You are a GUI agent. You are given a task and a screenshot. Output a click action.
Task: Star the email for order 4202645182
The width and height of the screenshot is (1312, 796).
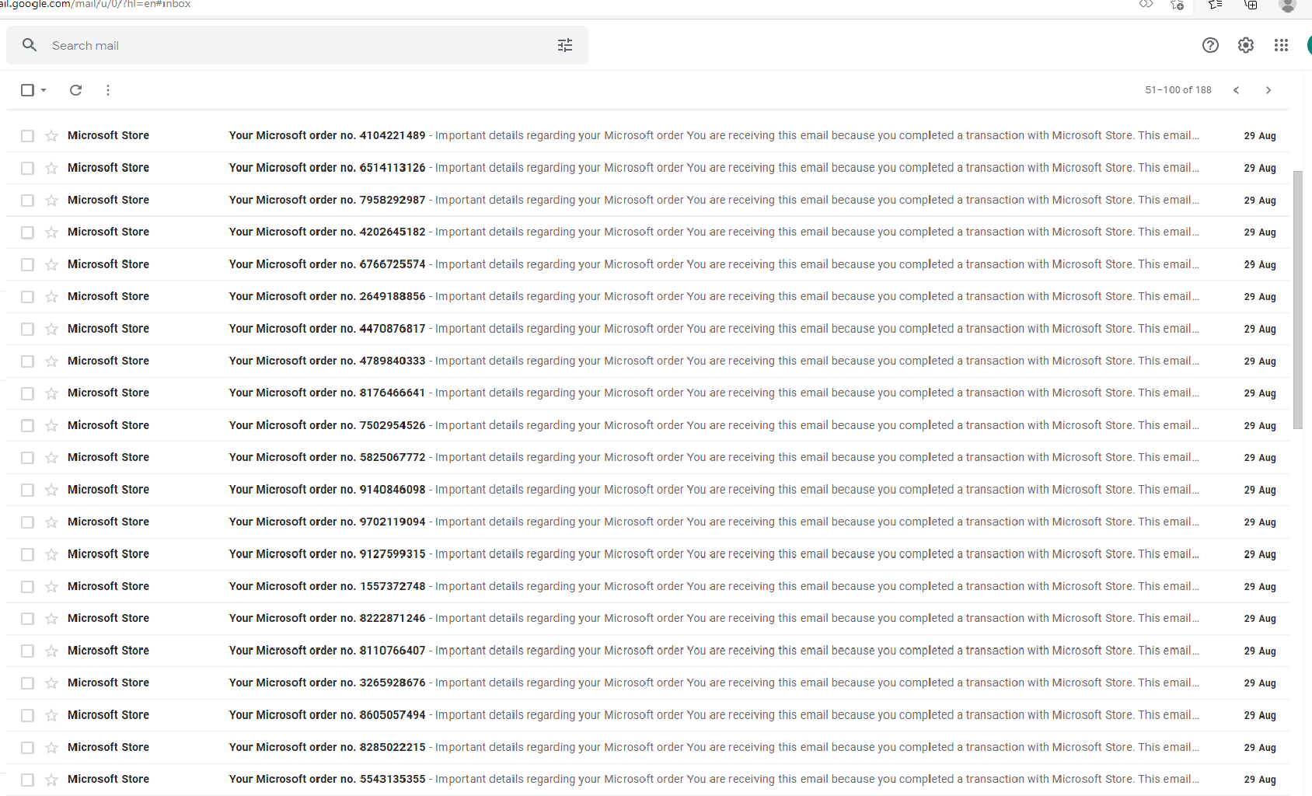(x=51, y=232)
